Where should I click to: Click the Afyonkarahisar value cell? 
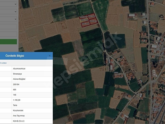pyautogui.click(x=32, y=69)
